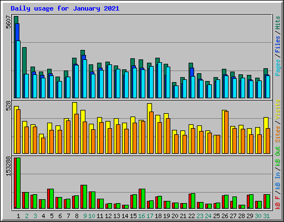Select day 14 on the x-axis

[x=125, y=216]
